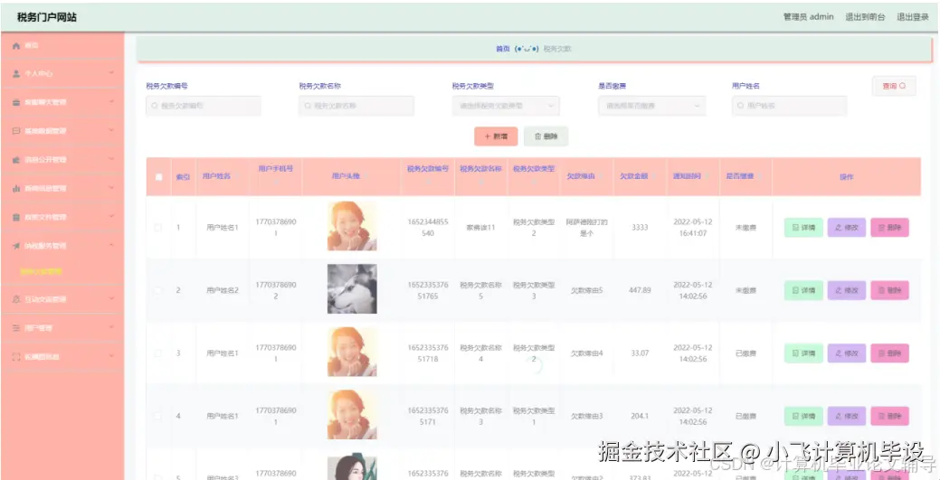Click the cell 欠款缘由5

(586, 290)
